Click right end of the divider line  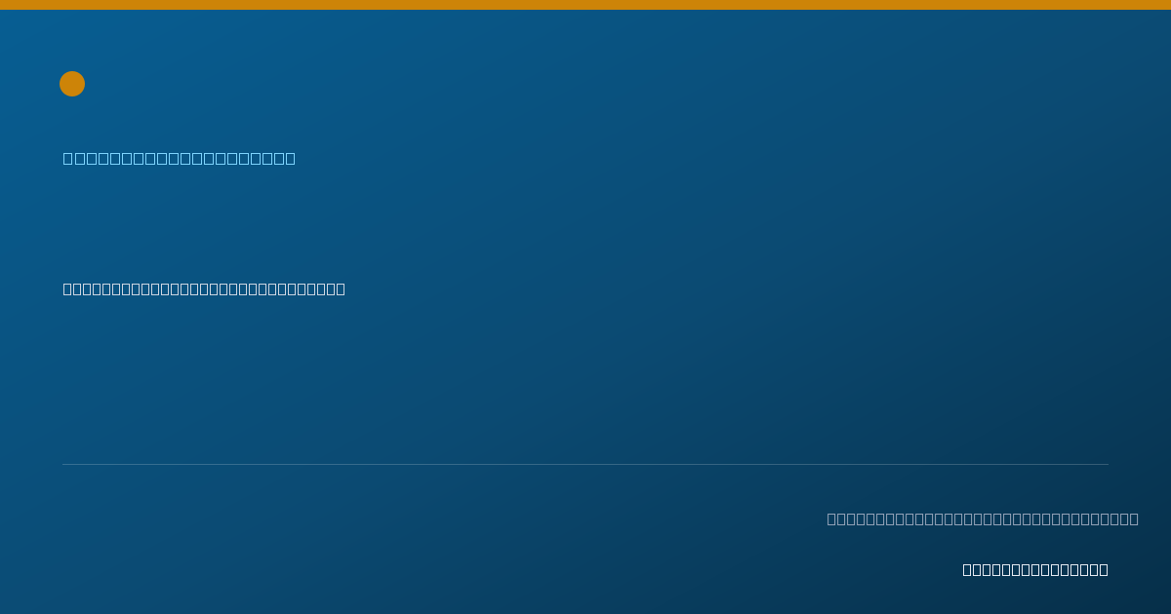[1107, 464]
